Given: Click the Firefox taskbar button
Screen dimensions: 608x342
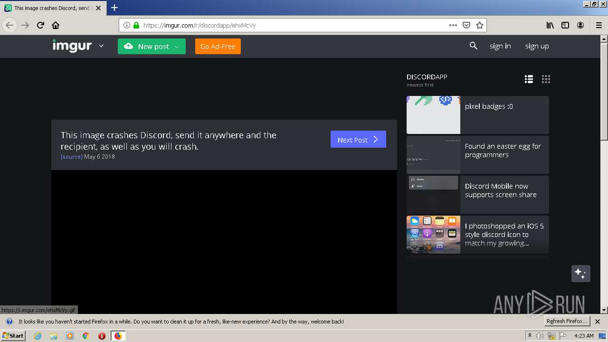Looking at the screenshot, I should 118,336.
